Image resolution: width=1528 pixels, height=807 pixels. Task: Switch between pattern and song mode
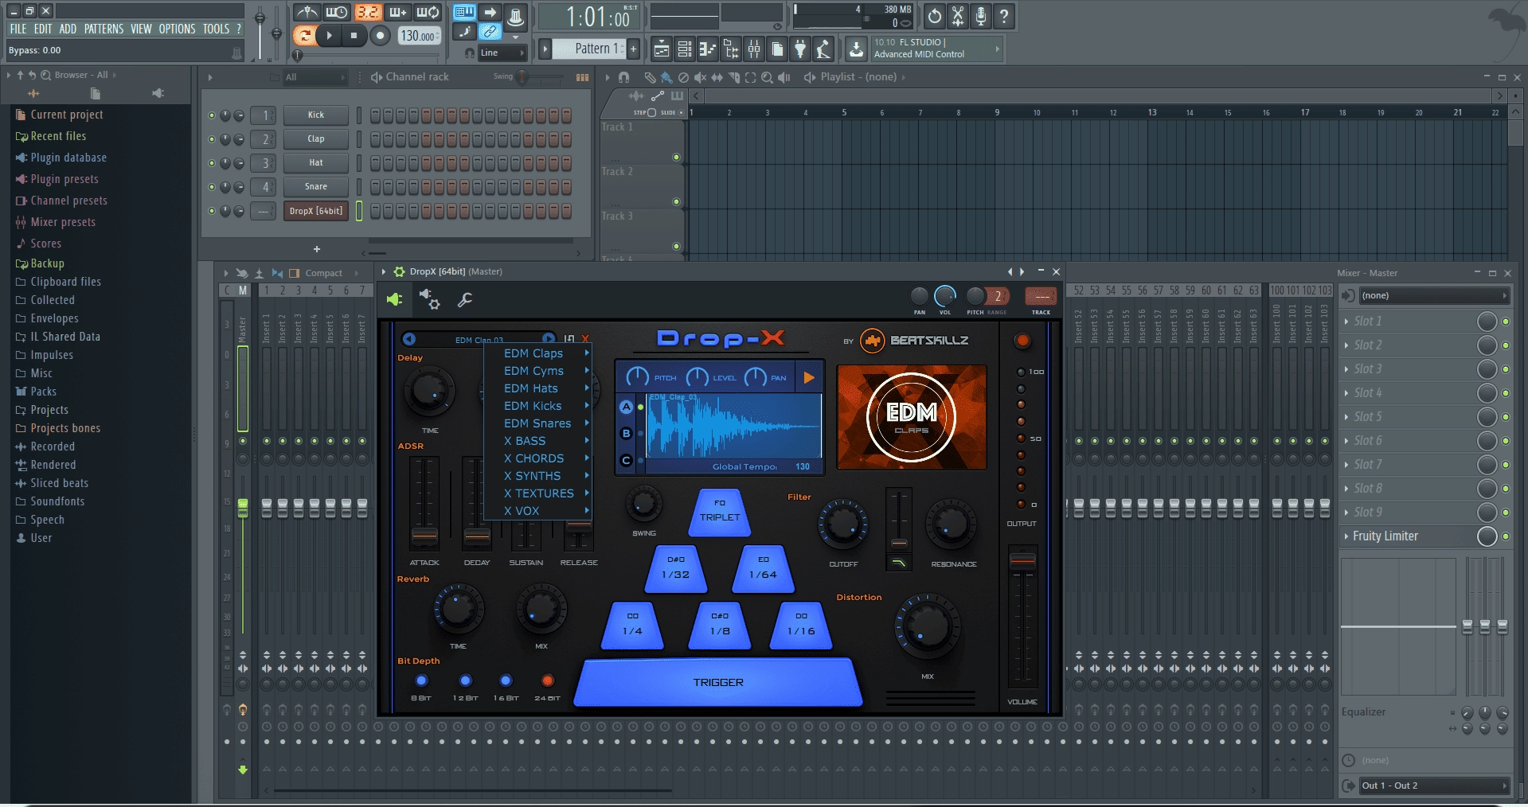303,35
